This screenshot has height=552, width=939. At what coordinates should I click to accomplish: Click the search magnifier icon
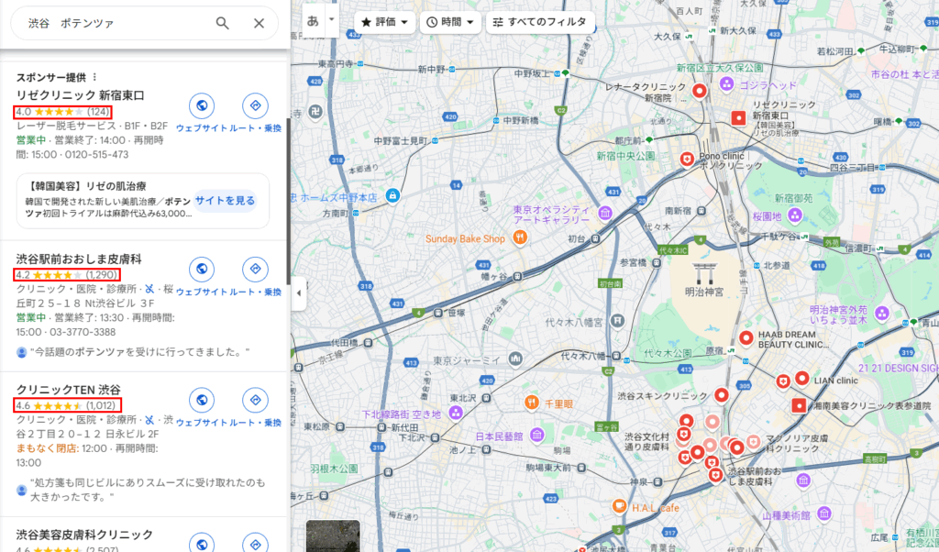click(222, 23)
